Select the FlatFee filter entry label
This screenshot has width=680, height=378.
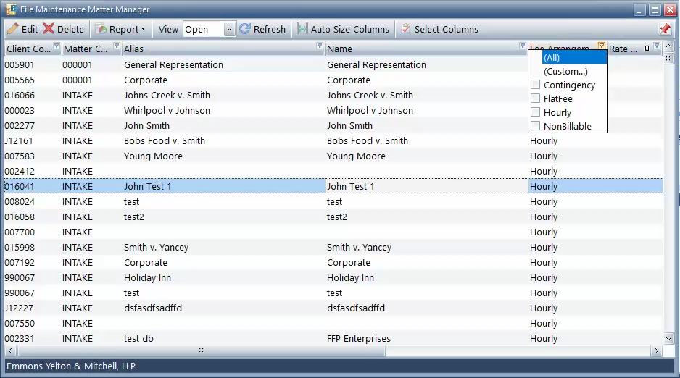(557, 98)
